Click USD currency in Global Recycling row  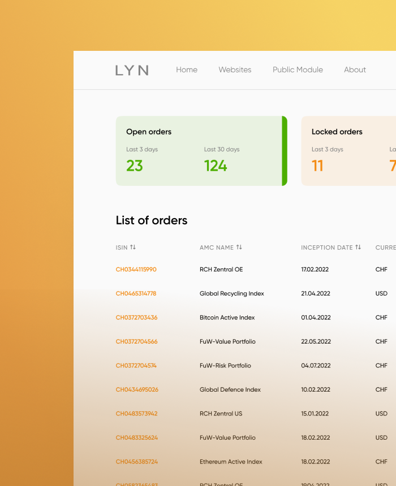(381, 293)
